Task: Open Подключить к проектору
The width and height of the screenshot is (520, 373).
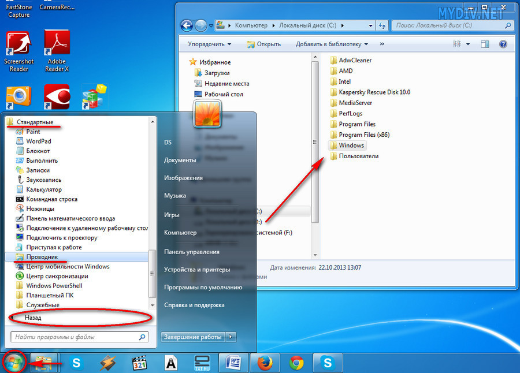Action: [x=57, y=237]
